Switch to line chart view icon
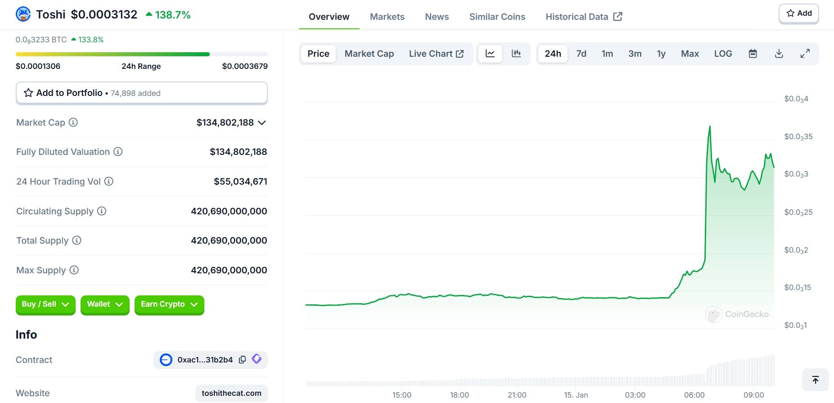The height and width of the screenshot is (403, 834). click(x=490, y=54)
